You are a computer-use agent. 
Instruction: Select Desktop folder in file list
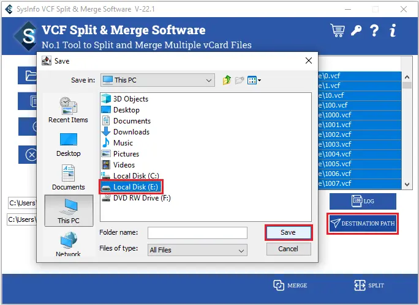pos(121,110)
